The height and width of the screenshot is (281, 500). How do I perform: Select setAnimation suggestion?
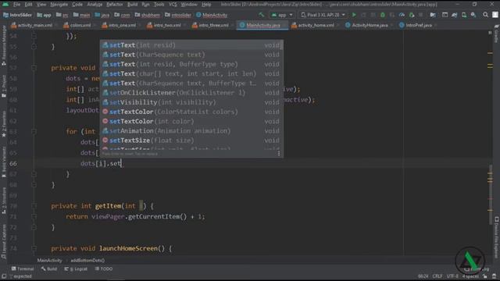(x=191, y=131)
